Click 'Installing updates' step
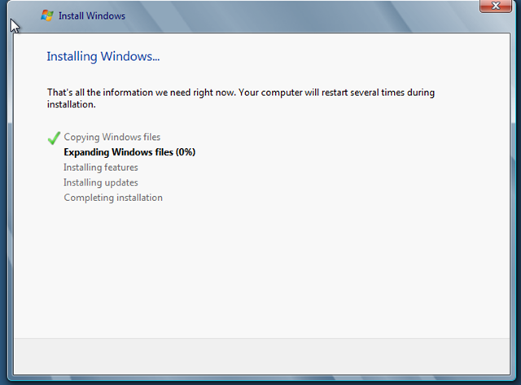Screen dimensions: 521x385 pos(101,182)
